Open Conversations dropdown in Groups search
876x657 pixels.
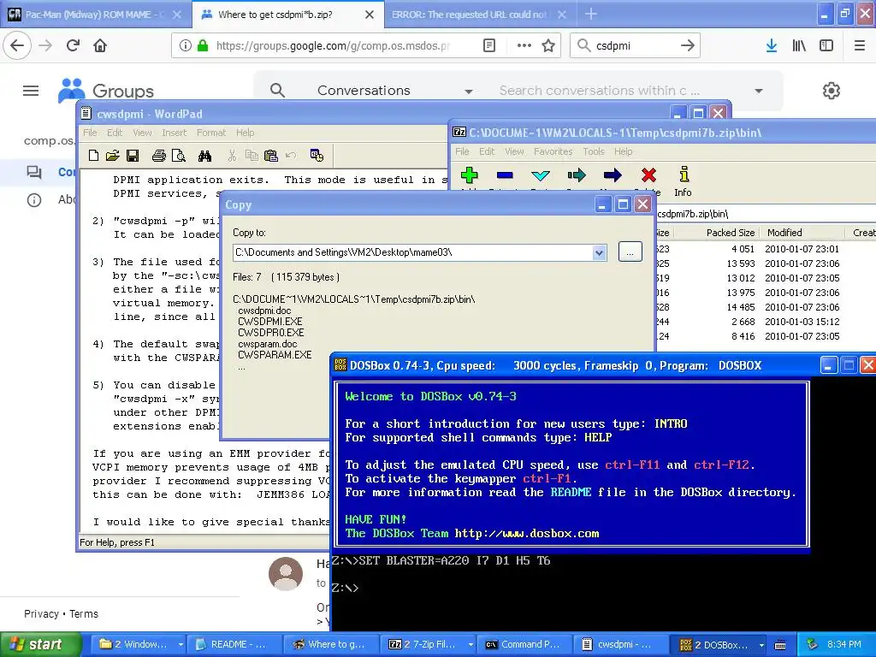pos(469,91)
